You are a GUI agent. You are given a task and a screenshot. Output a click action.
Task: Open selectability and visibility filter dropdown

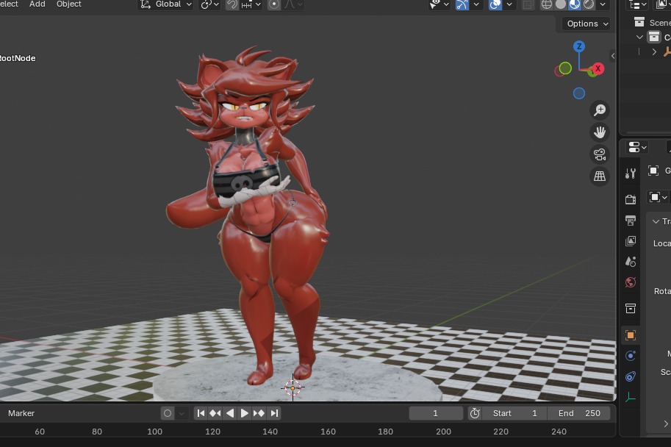point(439,4)
